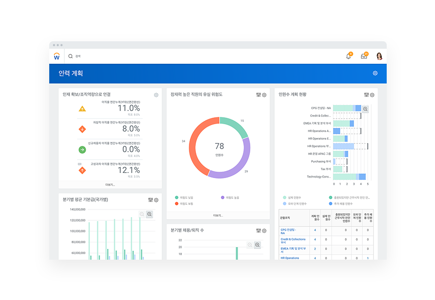The height and width of the screenshot is (300, 435).
Task: Open the CPG 컨설팅 - NA link
Action: (288, 231)
